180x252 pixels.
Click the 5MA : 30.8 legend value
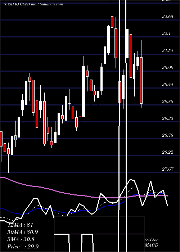(21, 239)
